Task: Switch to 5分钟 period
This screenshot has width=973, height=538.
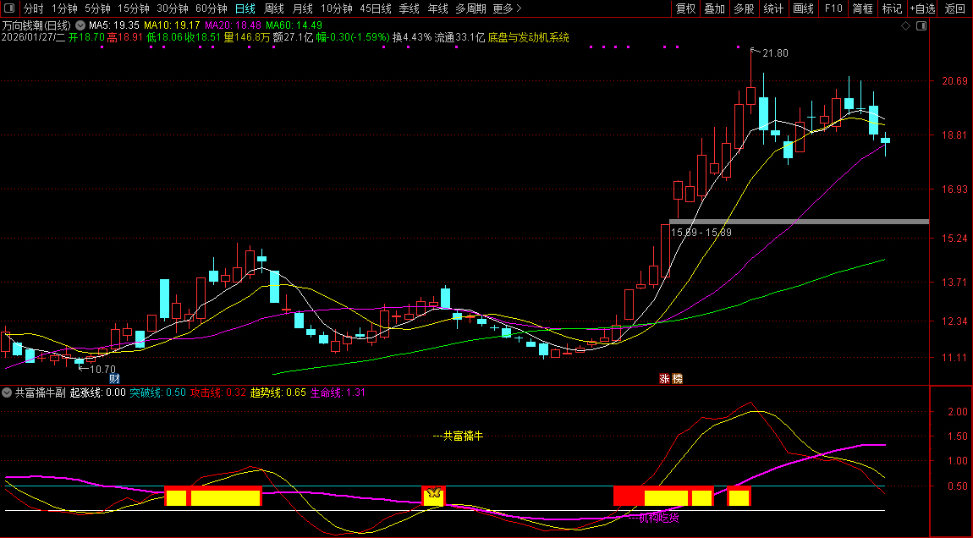Action: [x=97, y=8]
